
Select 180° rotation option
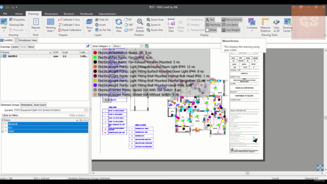(129, 25)
